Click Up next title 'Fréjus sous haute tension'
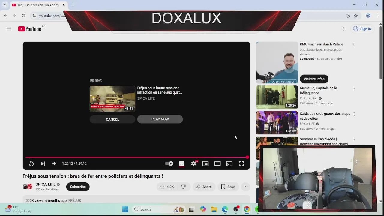The image size is (384, 216). tap(160, 90)
